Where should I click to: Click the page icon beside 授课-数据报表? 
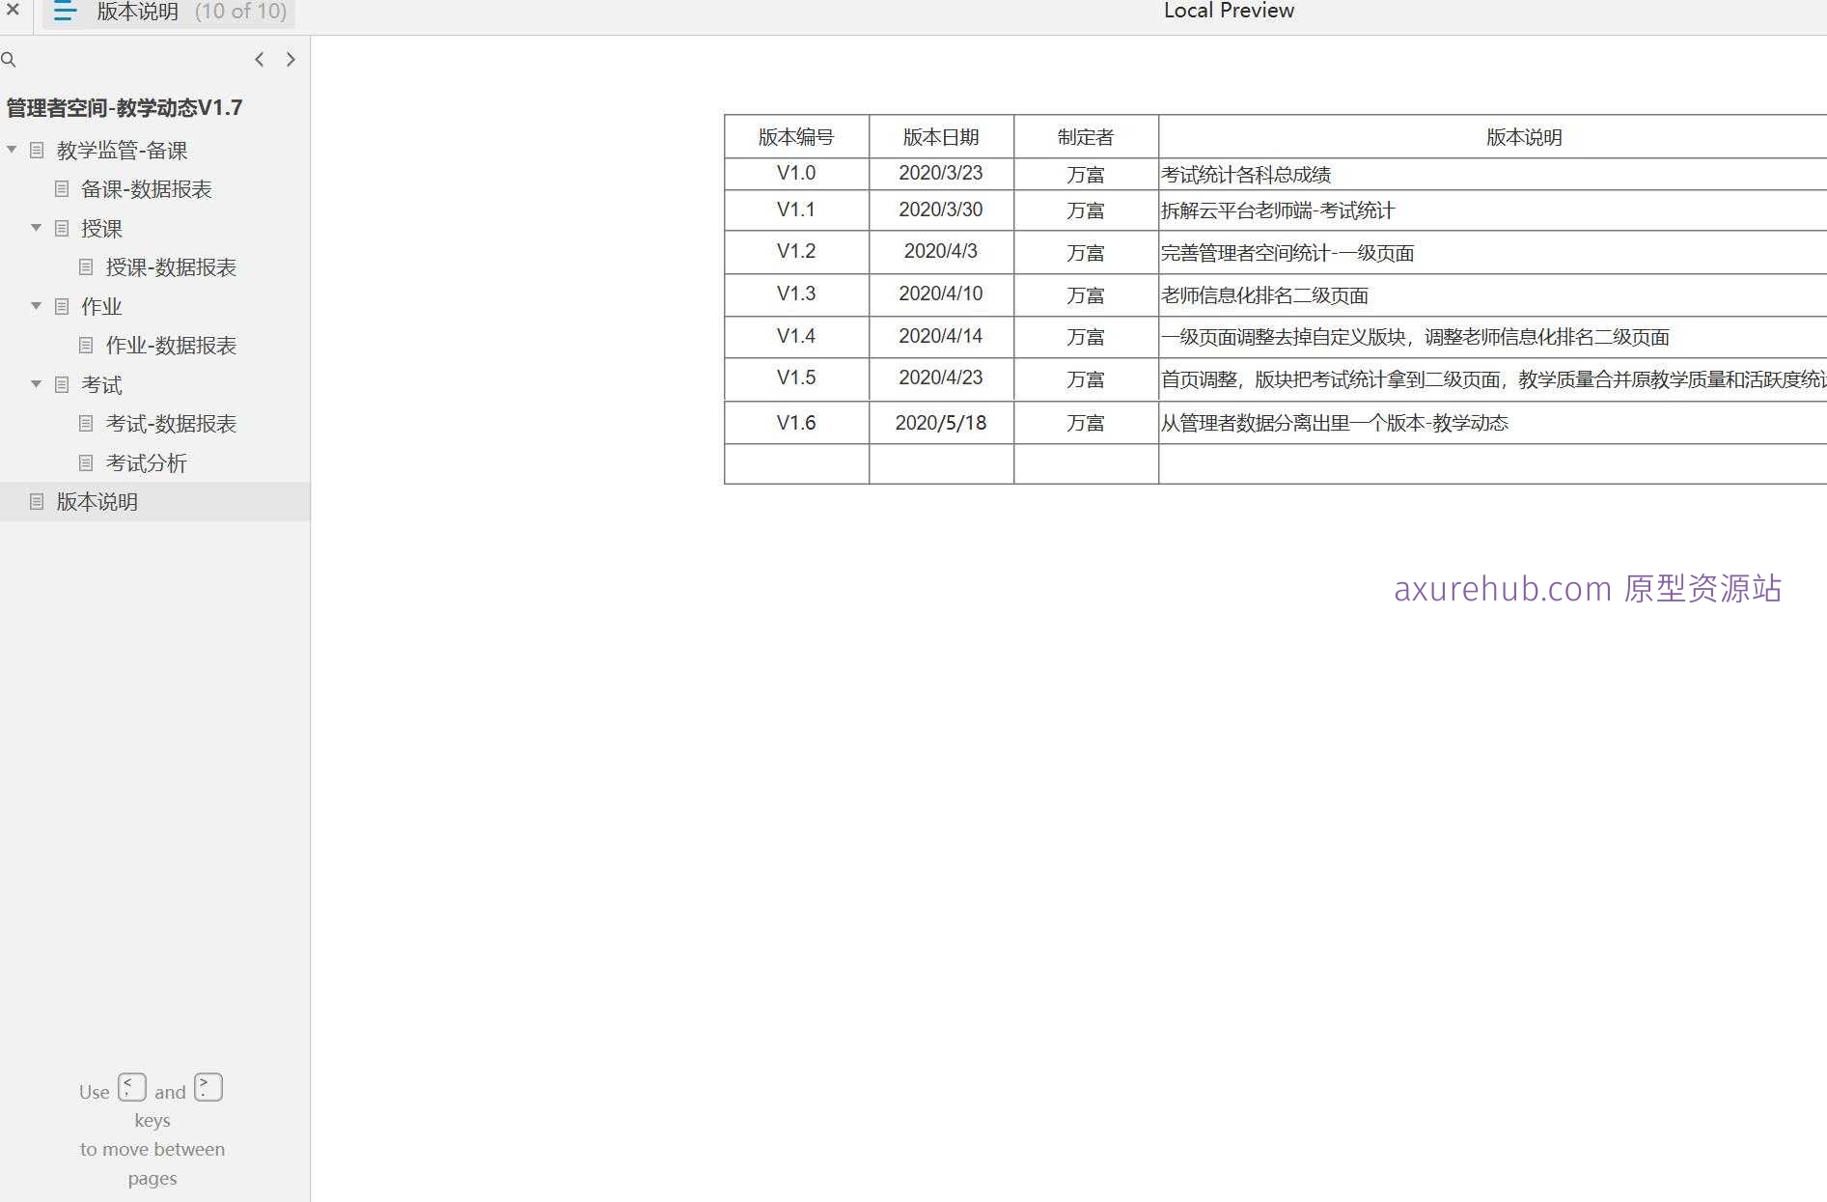(86, 267)
